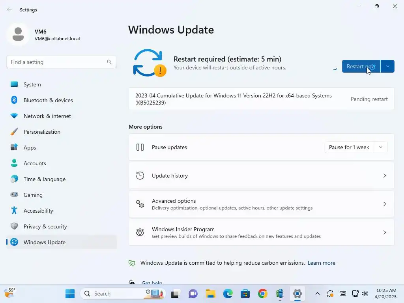Screen dimensions: 404x303
Task: Click Pause for 1 week button
Action: click(349, 147)
